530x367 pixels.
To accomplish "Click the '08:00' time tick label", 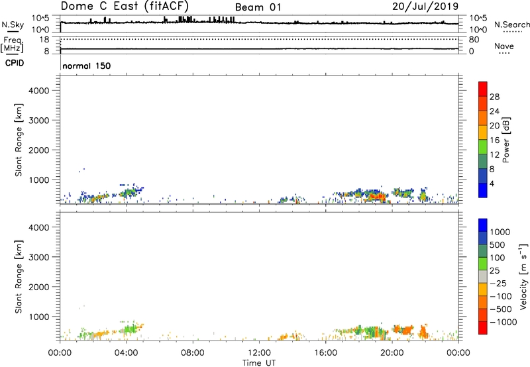I will tap(193, 353).
